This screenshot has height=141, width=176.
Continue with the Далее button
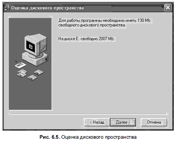pos(123,122)
